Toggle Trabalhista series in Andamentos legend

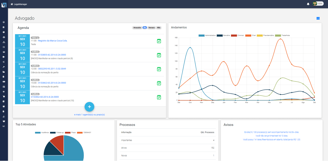click(282, 36)
